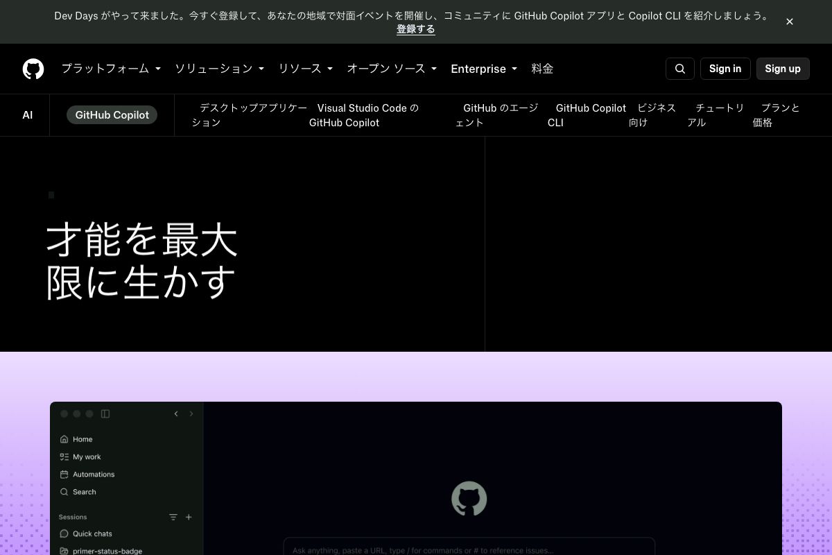
Task: Click the Home label in sidebar
Action: [83, 439]
